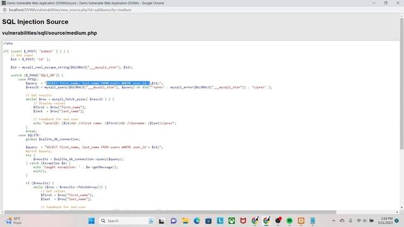The height and width of the screenshot is (227, 404).
Task: Click the localhost DVWA view_source URL
Action: pyautogui.click(x=70, y=10)
